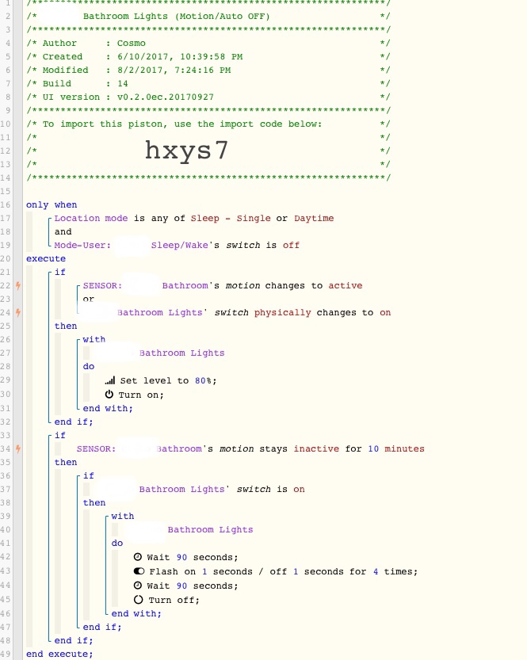Click 'end if;' on line 32
The image size is (527, 660).
(x=74, y=422)
